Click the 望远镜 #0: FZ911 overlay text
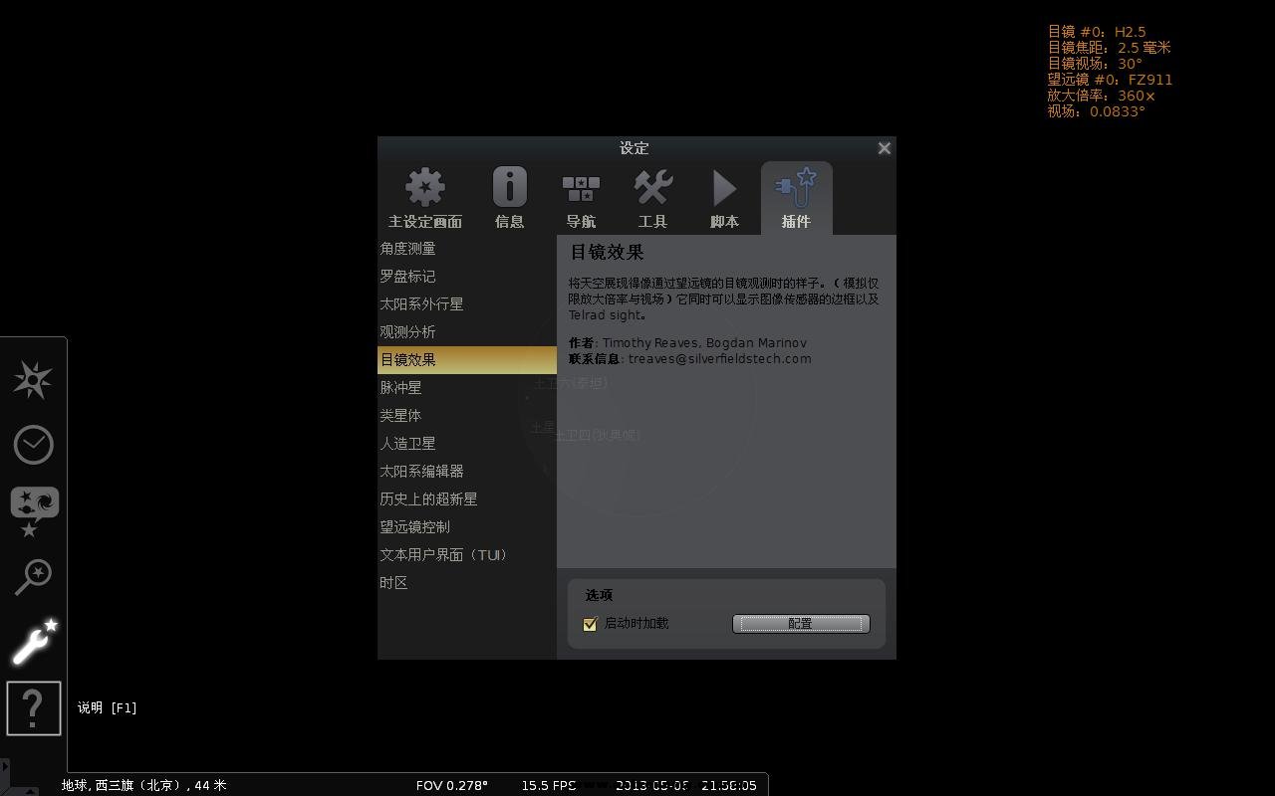The image size is (1275, 796). pos(1110,80)
